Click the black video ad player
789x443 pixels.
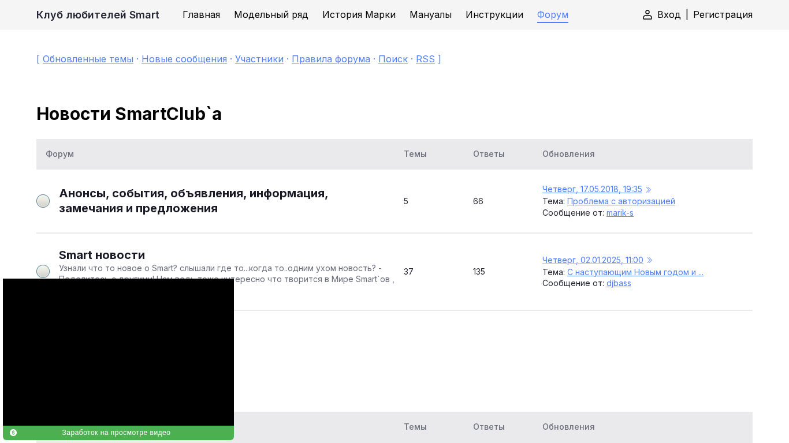tap(118, 352)
